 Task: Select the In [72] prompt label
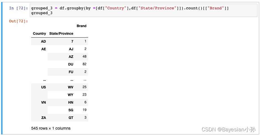pos(18,8)
